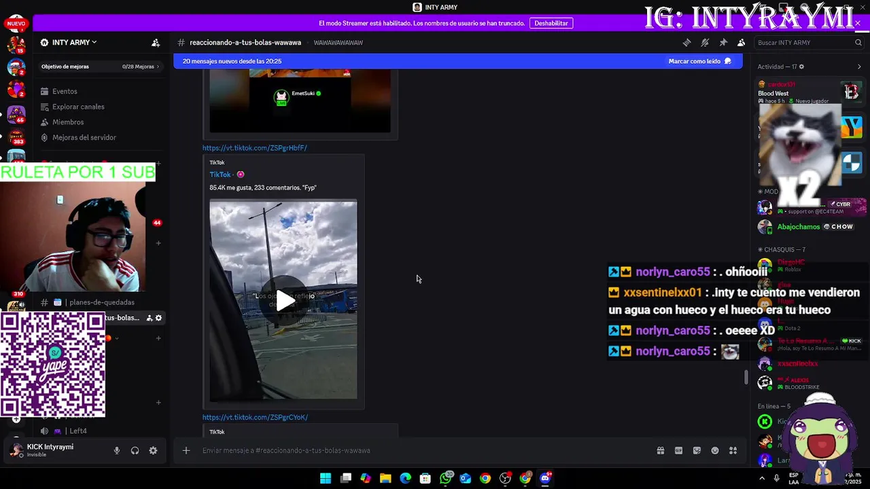Open Actividad settings gear

pos(802,67)
